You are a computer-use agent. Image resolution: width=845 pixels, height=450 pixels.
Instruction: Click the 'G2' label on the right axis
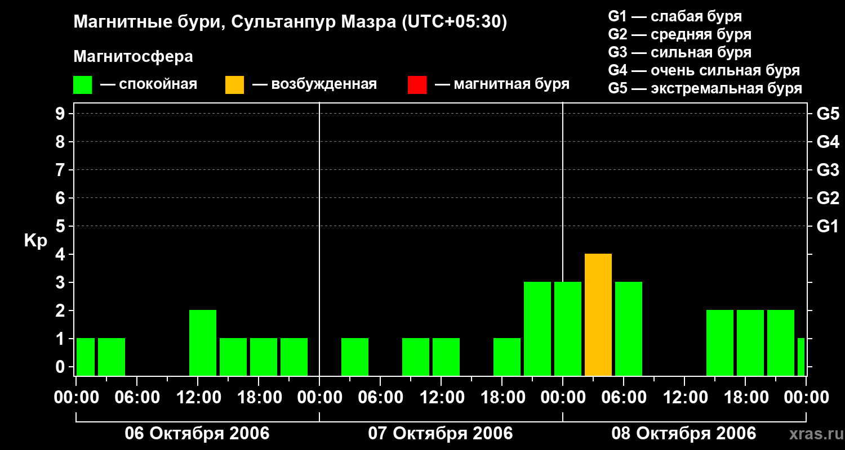[x=828, y=198]
